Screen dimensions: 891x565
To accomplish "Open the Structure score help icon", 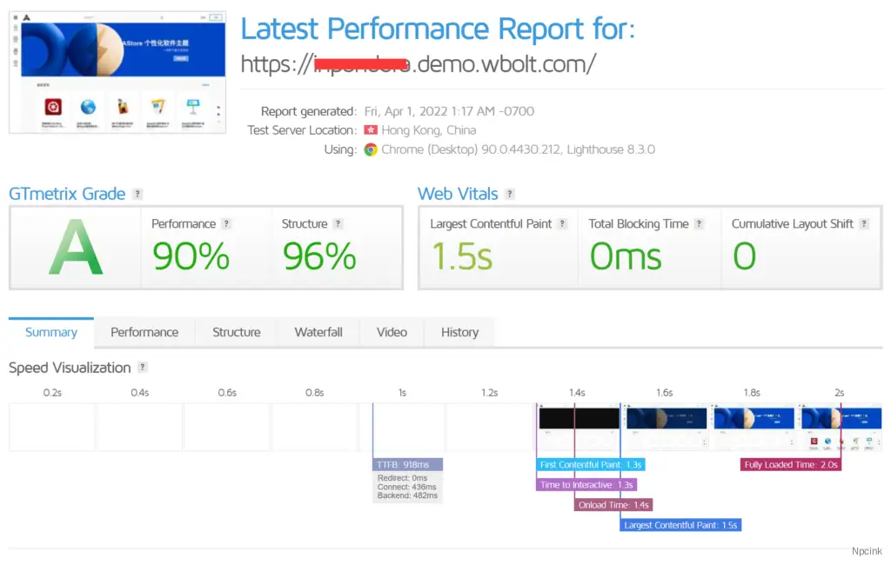I will click(338, 224).
